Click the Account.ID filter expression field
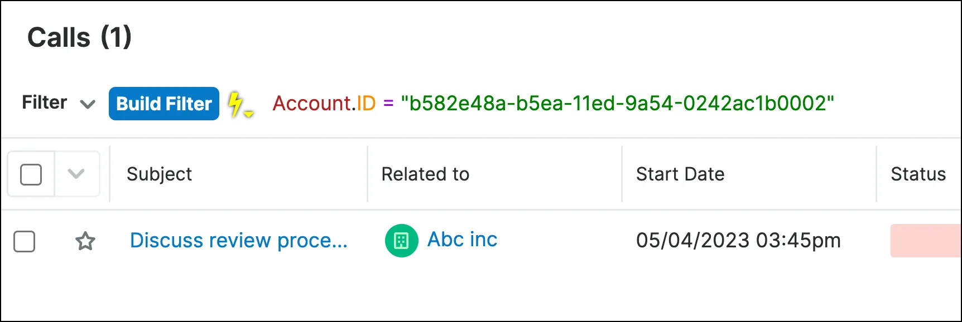962x322 pixels. 553,103
